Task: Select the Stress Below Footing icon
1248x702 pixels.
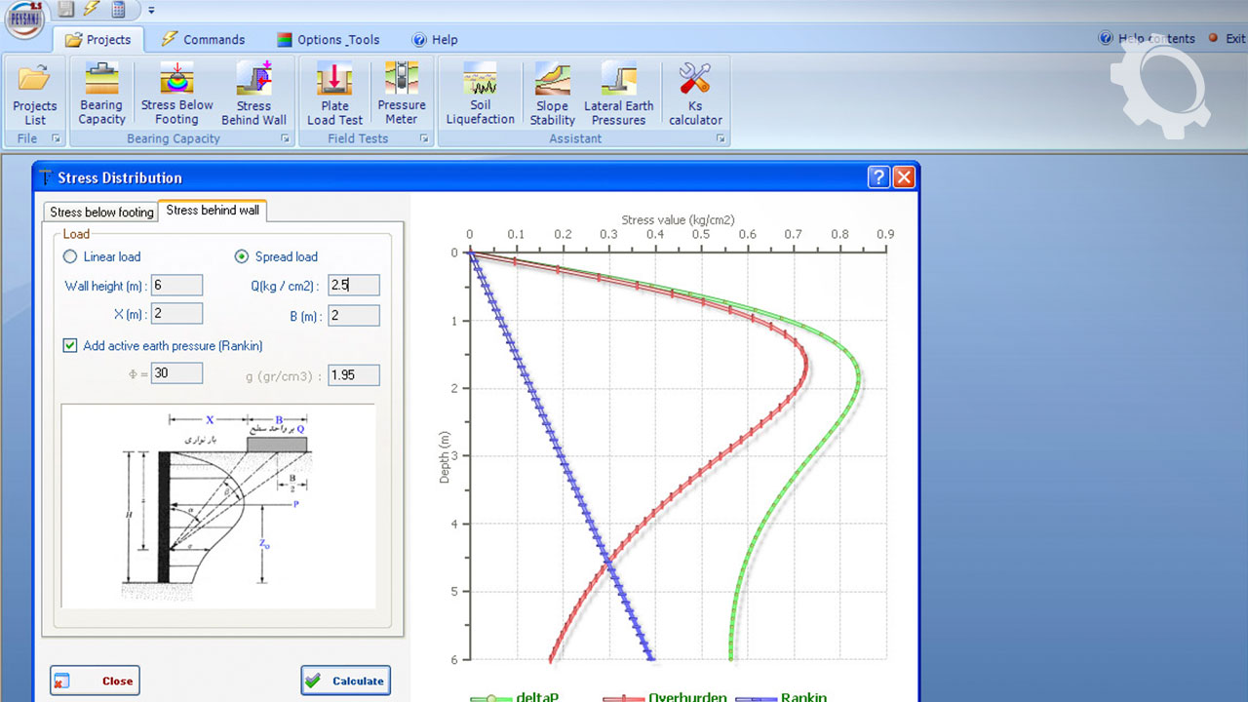Action: point(176,94)
